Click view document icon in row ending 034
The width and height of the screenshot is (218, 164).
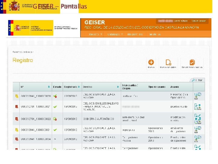coord(196,137)
